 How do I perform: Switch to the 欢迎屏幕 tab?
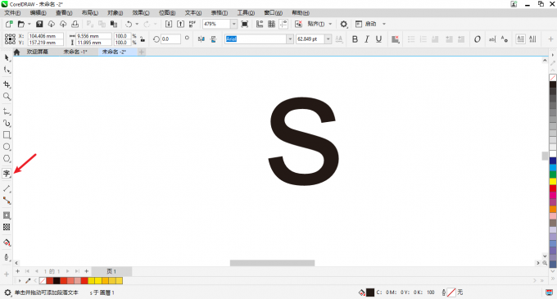tap(38, 52)
